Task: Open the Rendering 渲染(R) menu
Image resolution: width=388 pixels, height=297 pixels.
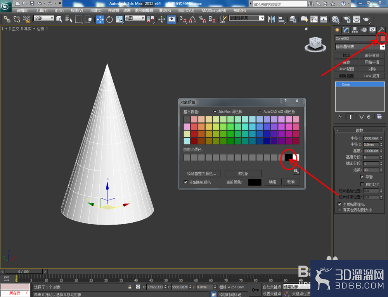Action: pyautogui.click(x=165, y=10)
